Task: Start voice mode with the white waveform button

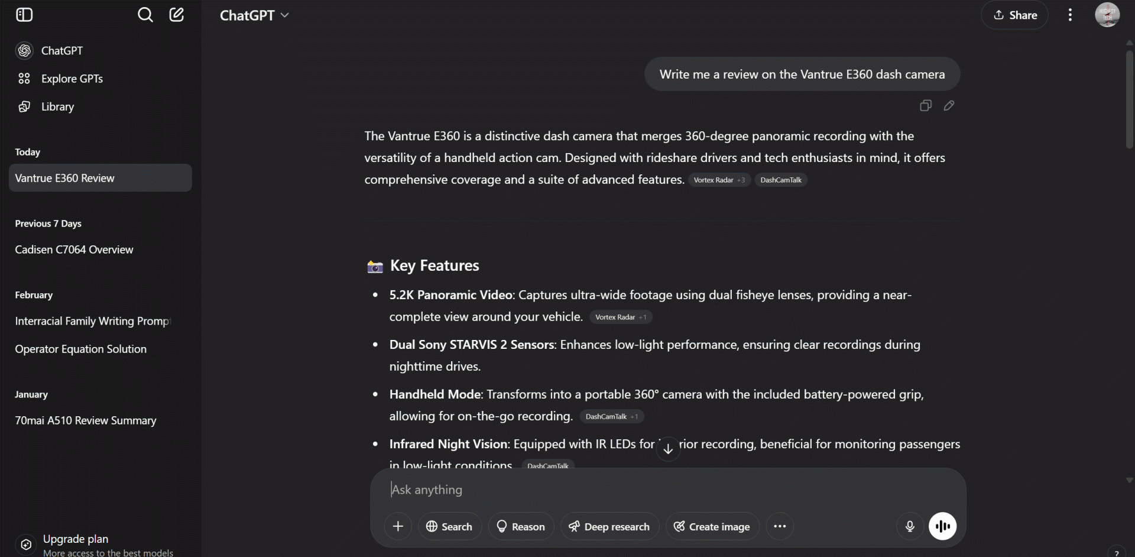Action: [x=942, y=526]
